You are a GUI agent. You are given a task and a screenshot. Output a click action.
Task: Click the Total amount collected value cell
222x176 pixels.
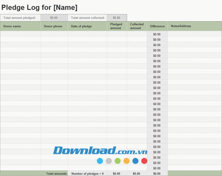click(x=117, y=18)
